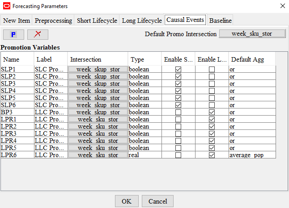
Task: Select the LPR6 name cell
Action: point(17,155)
